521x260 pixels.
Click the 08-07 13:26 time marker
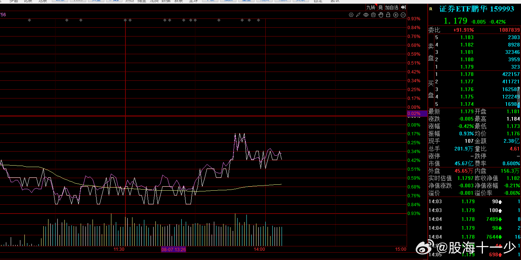tap(173, 250)
